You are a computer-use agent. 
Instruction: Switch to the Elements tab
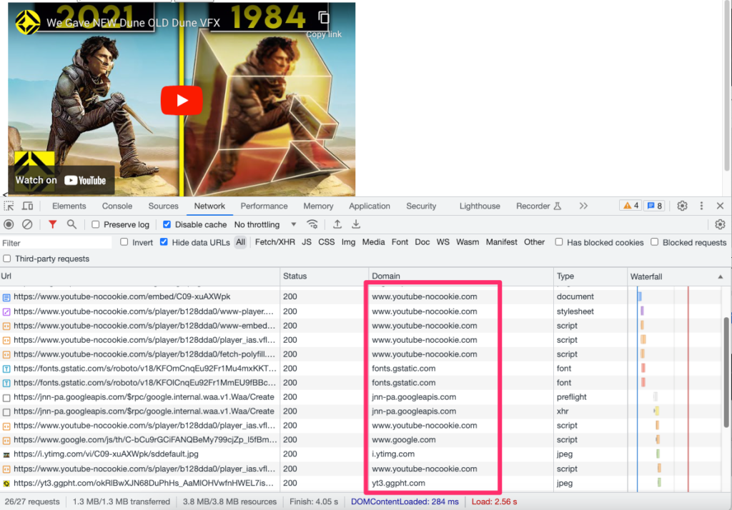[69, 206]
